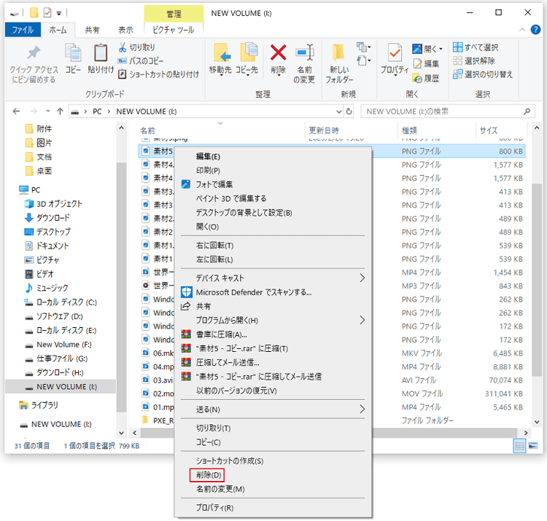Switch to the View (表示) tab
This screenshot has height=521, width=547.
pos(125,30)
